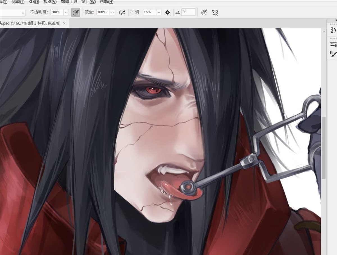Image resolution: width=337 pixels, height=255 pixels.
Task: Open the 视图(V) menu
Action: point(50,2)
